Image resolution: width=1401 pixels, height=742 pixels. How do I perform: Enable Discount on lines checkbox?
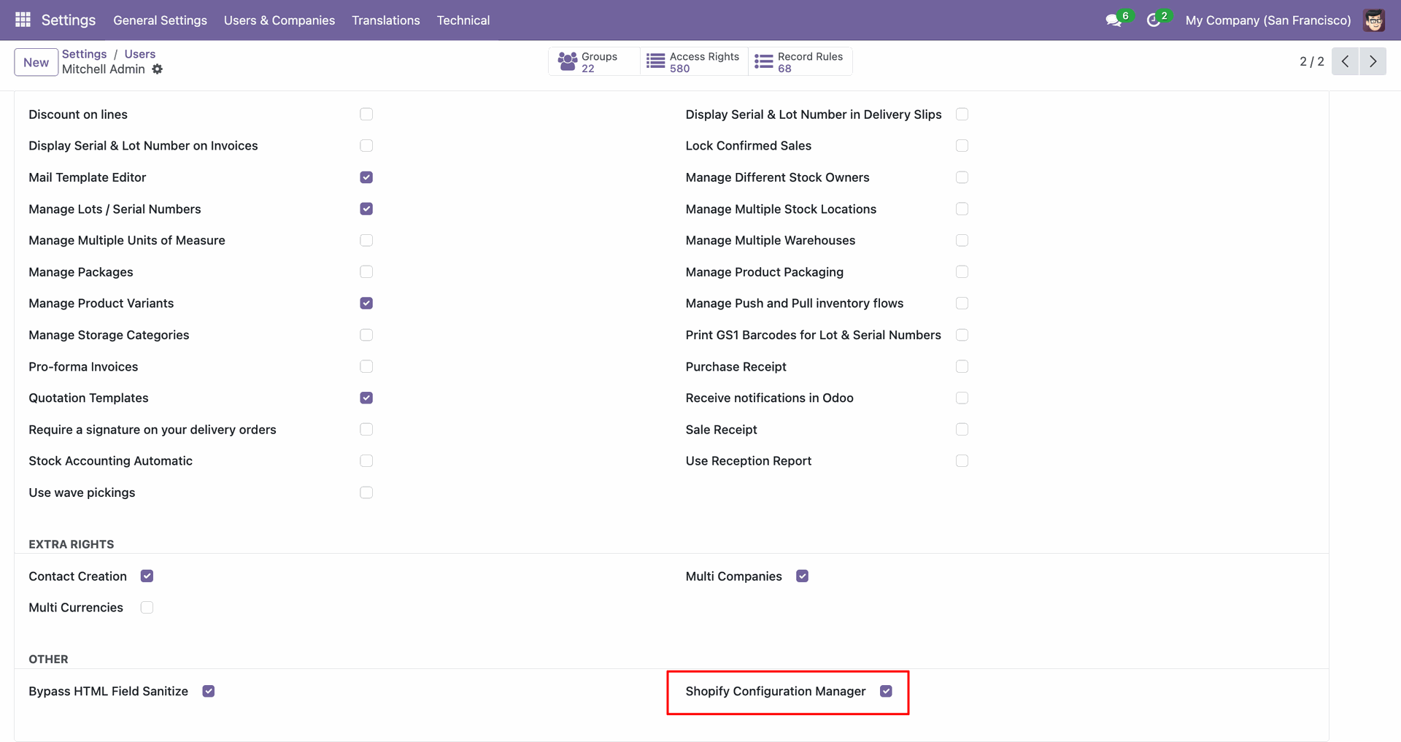coord(366,115)
